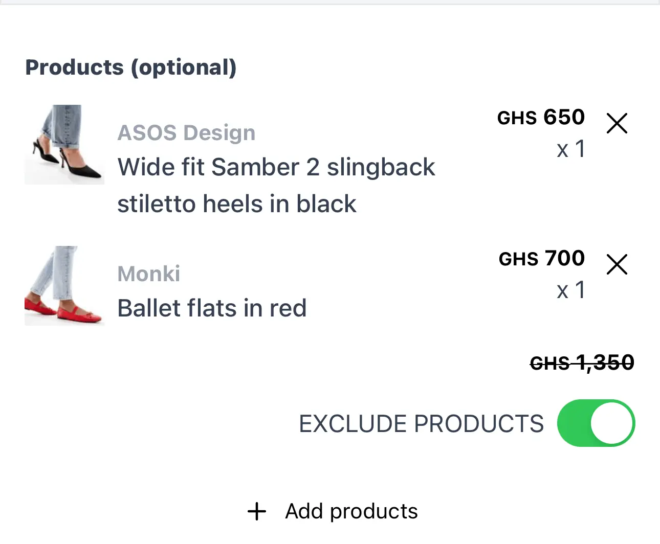Select the Ballet flats in red title
The height and width of the screenshot is (544, 660).
point(212,308)
